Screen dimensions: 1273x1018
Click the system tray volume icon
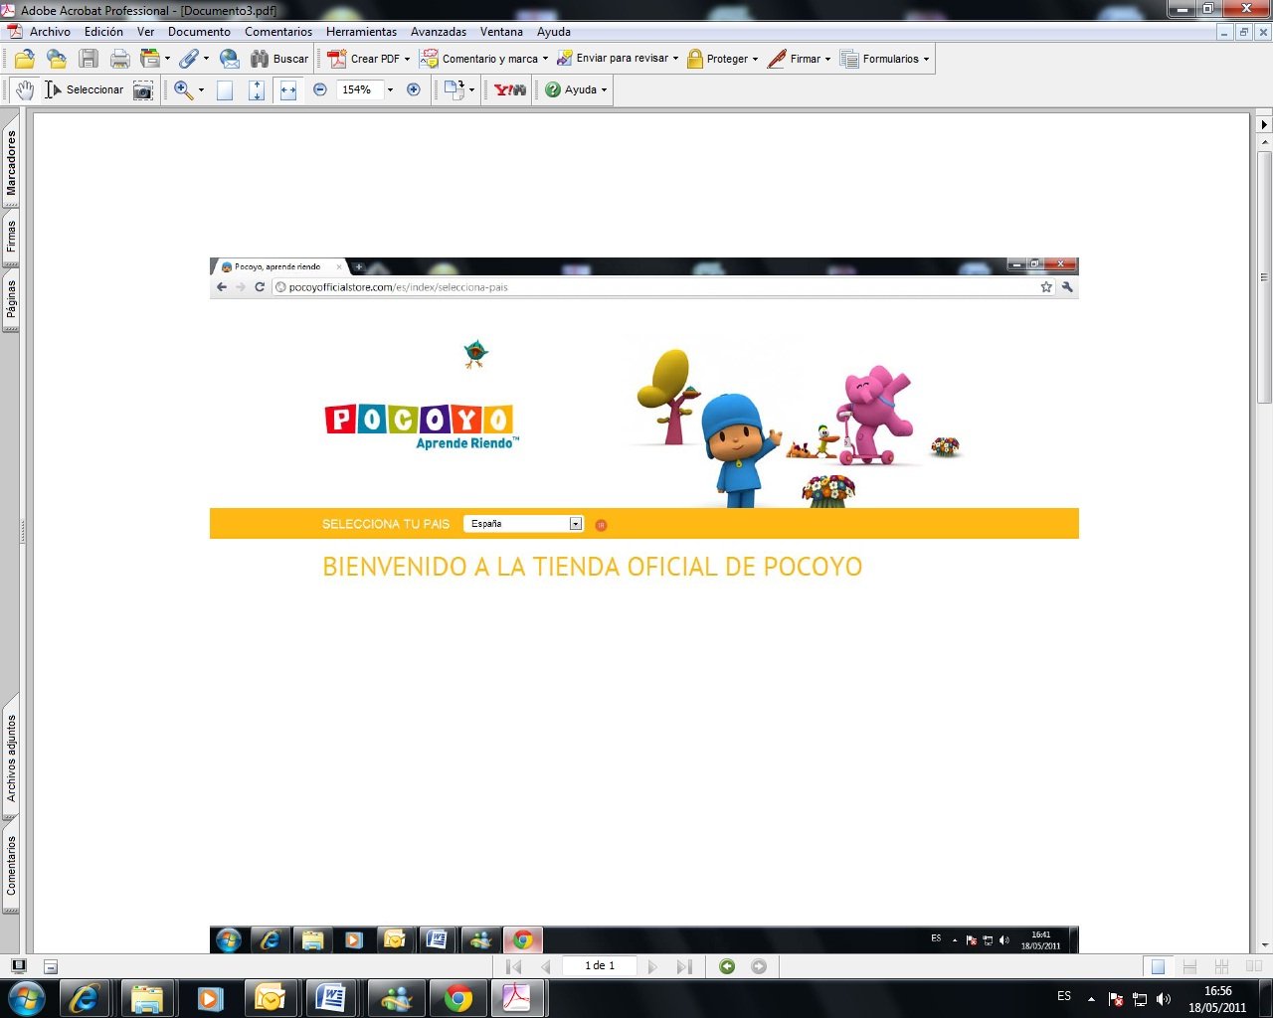1164,999
